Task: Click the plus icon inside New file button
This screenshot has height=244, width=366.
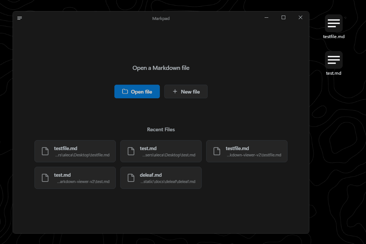Action: pyautogui.click(x=175, y=91)
